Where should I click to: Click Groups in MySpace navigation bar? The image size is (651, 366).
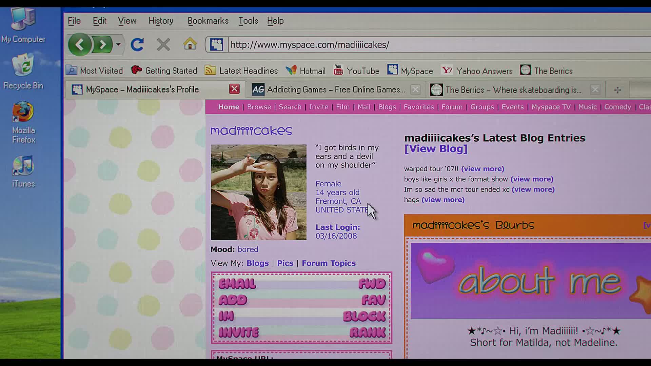point(482,107)
